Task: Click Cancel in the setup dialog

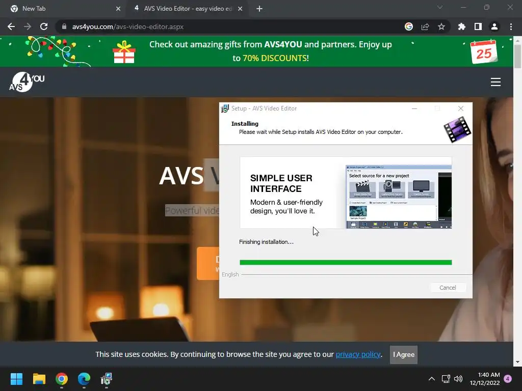Action: pos(448,288)
